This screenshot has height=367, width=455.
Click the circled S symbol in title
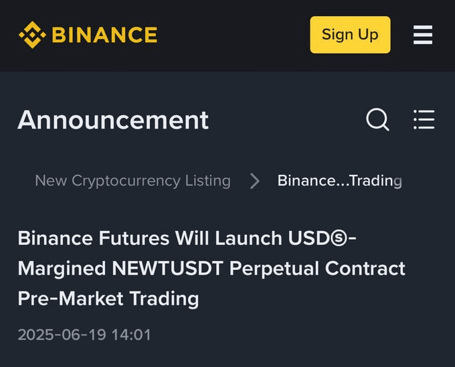point(339,239)
